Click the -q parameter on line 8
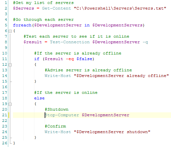 (145, 42)
